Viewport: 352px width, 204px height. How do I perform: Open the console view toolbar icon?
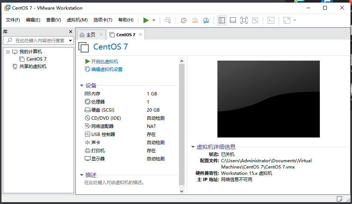pos(271,20)
